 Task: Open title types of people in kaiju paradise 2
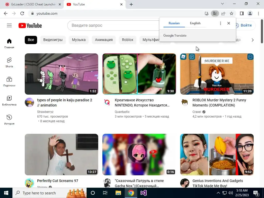pos(64,103)
